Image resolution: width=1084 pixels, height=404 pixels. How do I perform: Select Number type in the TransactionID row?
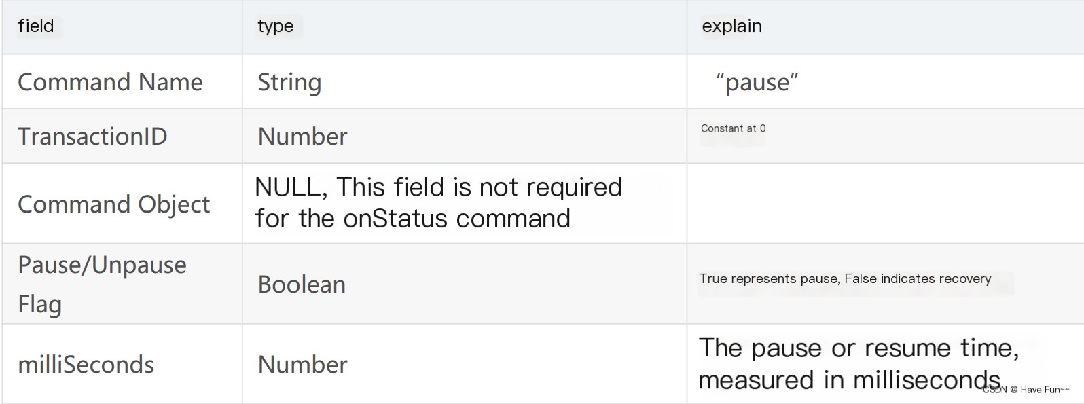pyautogui.click(x=302, y=136)
